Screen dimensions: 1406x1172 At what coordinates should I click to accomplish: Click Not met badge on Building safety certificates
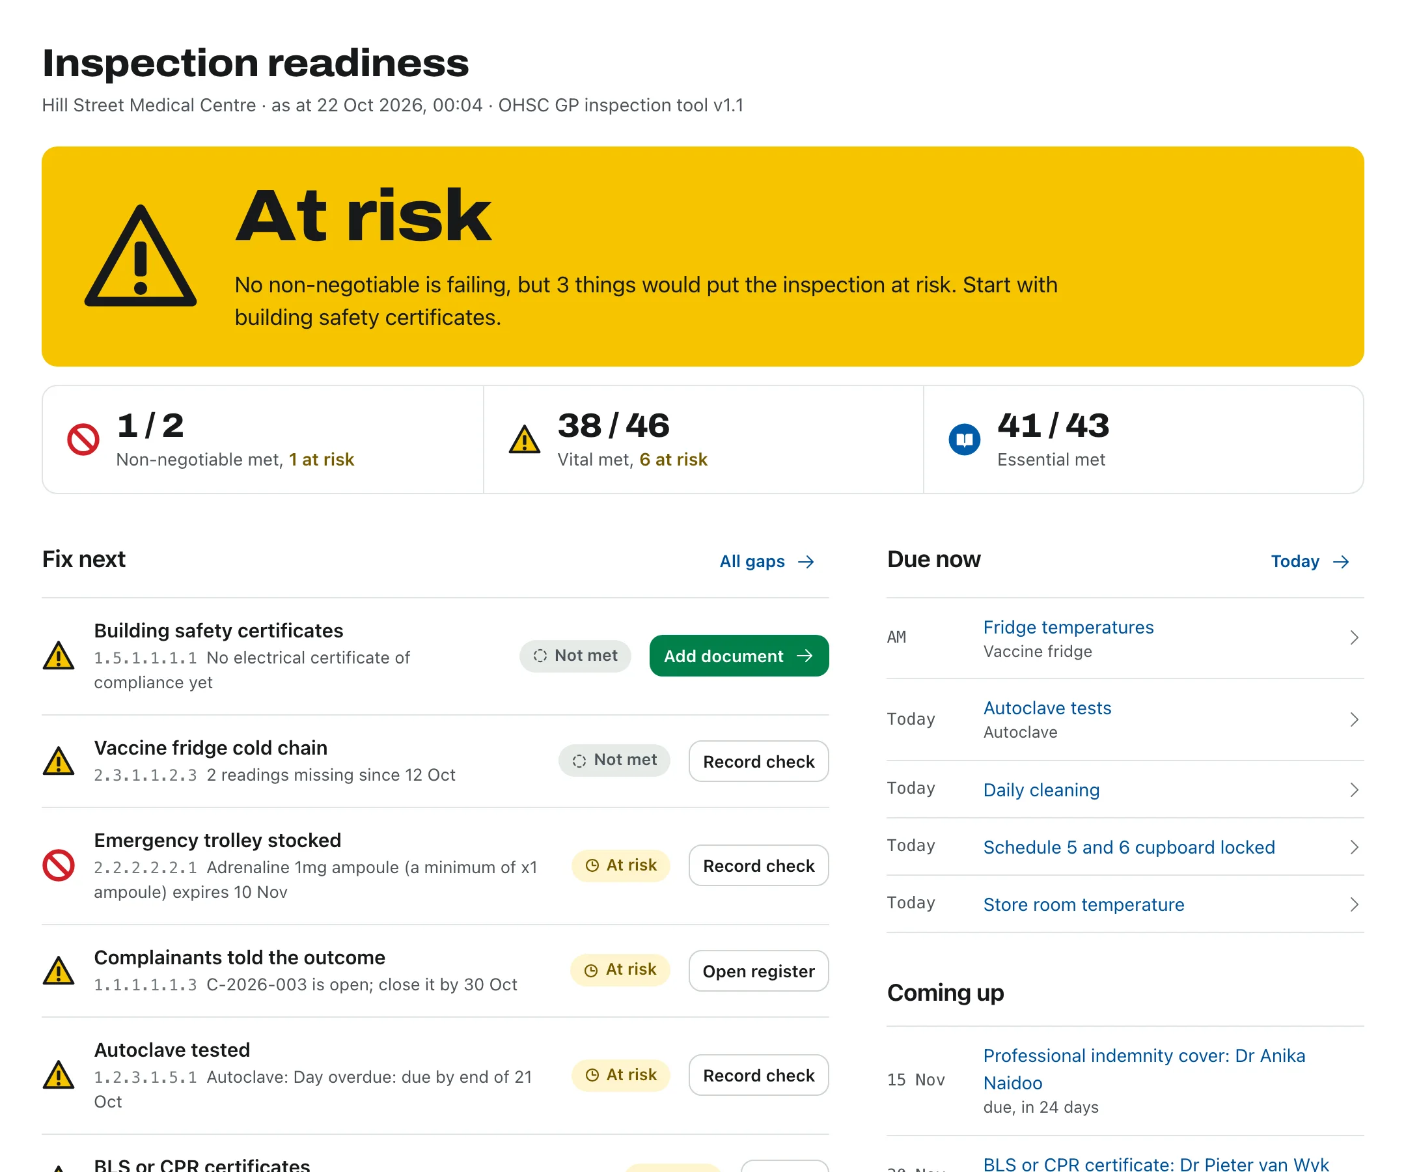(575, 656)
